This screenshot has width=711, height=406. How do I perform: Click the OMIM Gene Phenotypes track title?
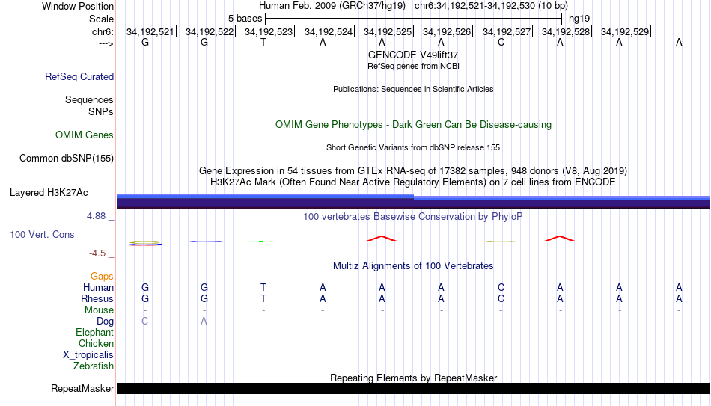(x=413, y=125)
